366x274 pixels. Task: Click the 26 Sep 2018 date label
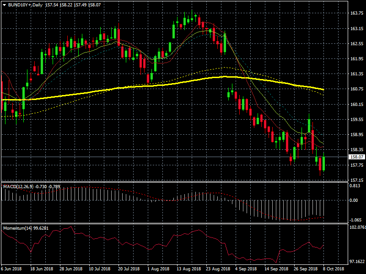click(x=307, y=269)
